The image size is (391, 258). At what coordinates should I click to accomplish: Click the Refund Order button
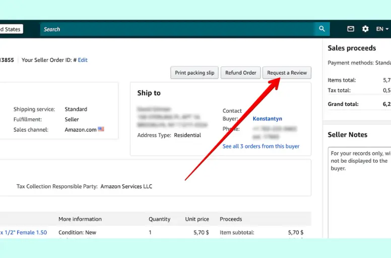240,73
